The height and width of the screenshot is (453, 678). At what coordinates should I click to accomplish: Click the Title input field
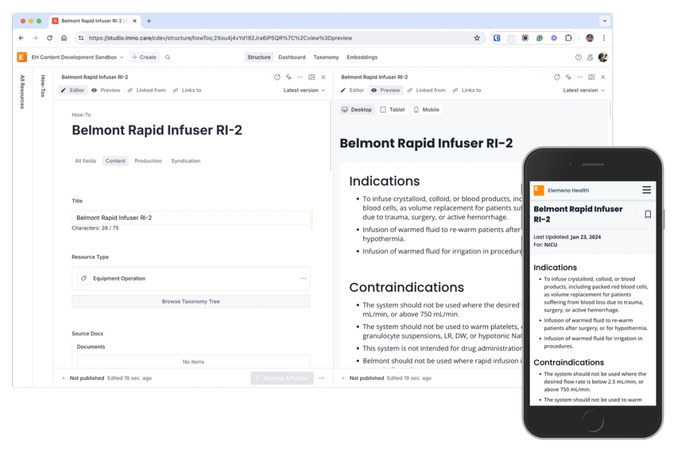click(x=191, y=218)
